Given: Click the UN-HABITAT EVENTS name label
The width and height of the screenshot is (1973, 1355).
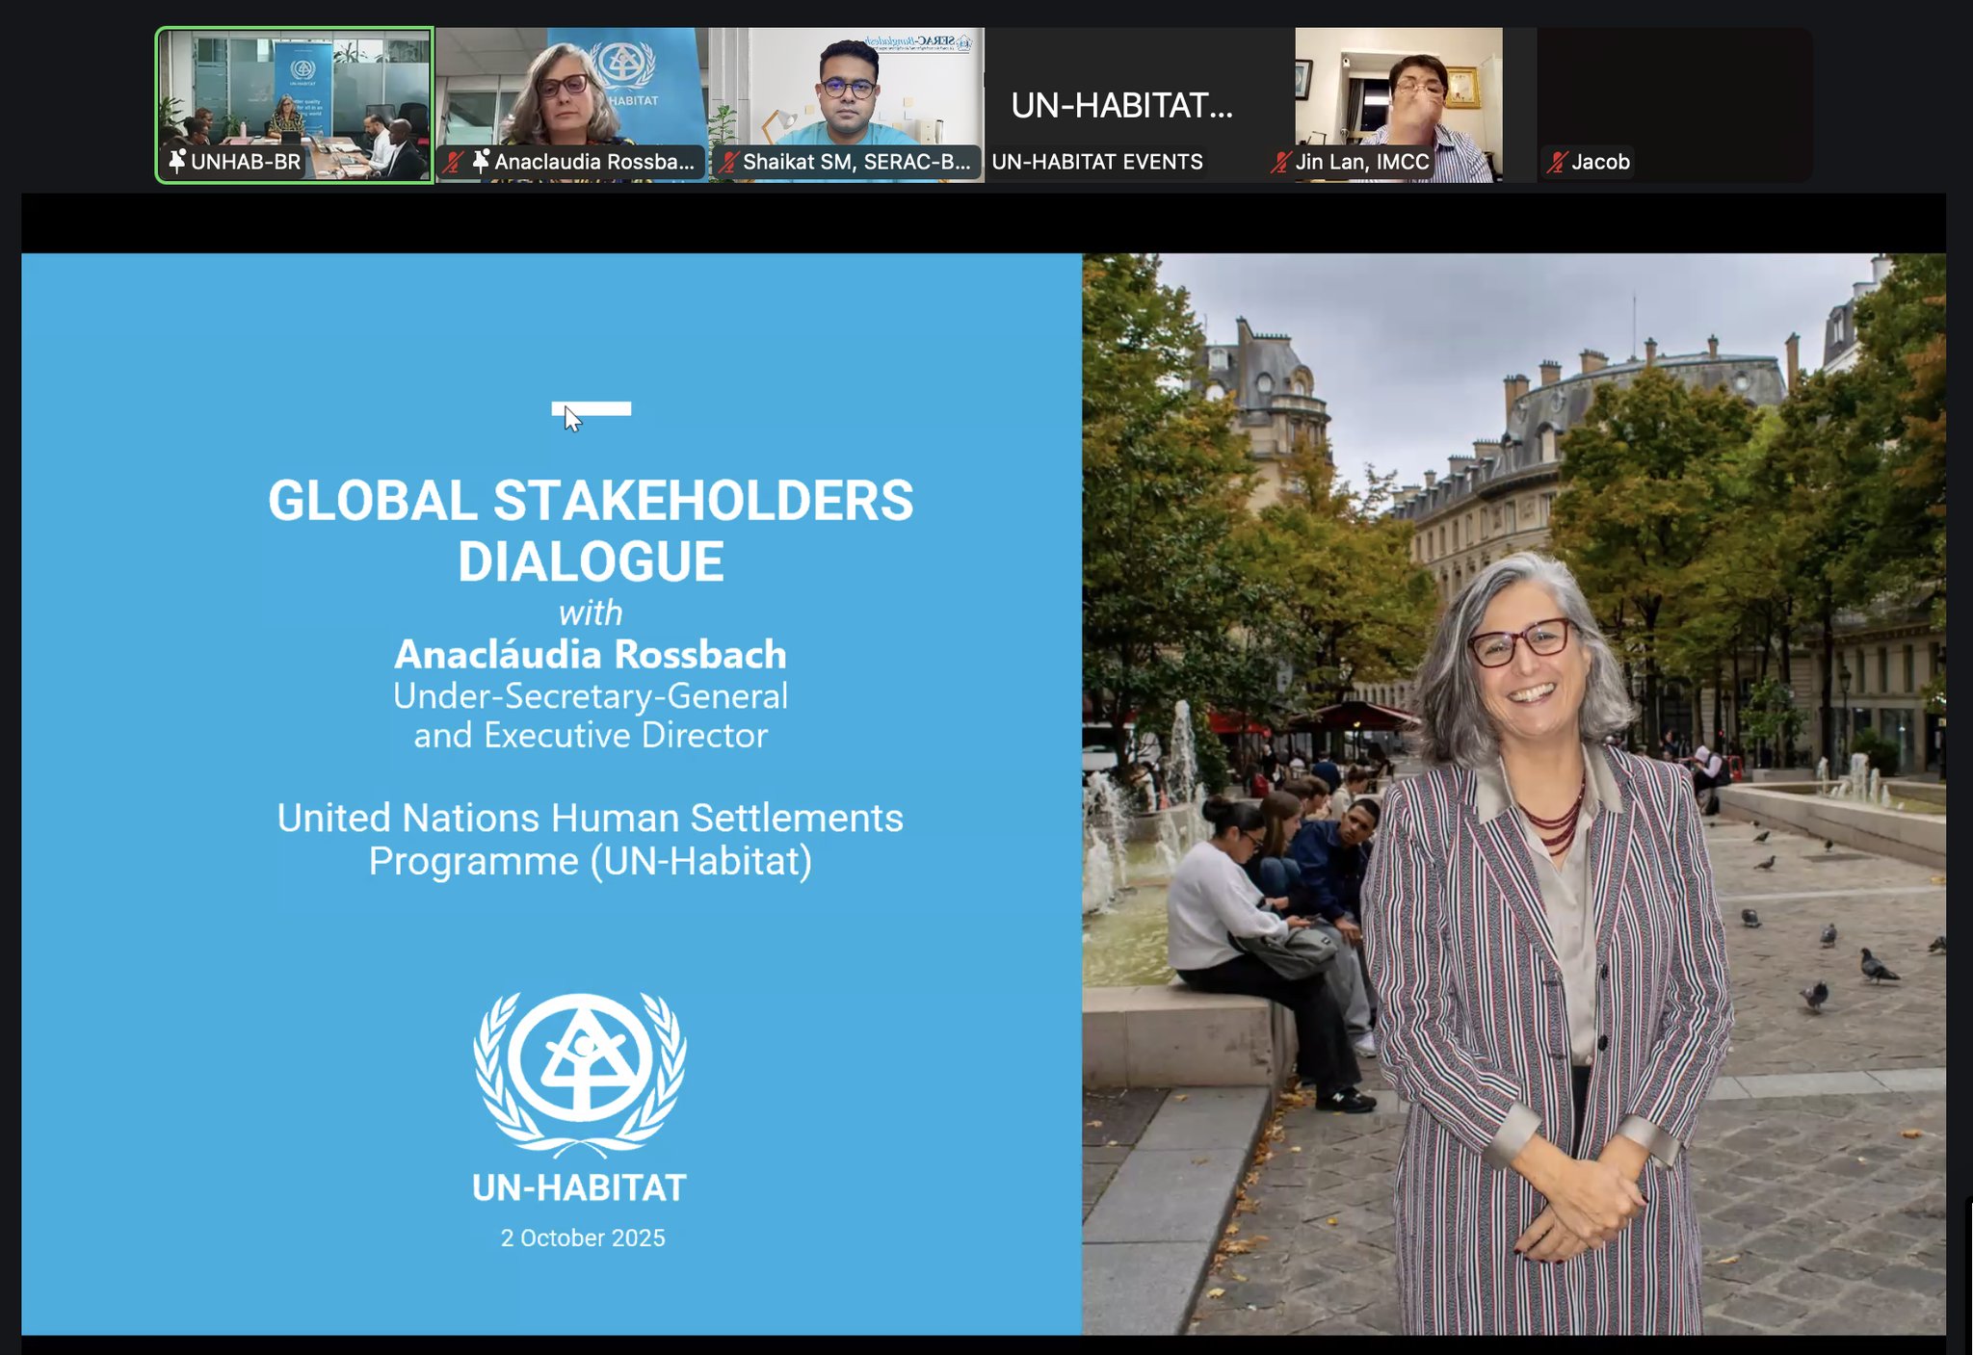Looking at the screenshot, I should tap(1097, 162).
